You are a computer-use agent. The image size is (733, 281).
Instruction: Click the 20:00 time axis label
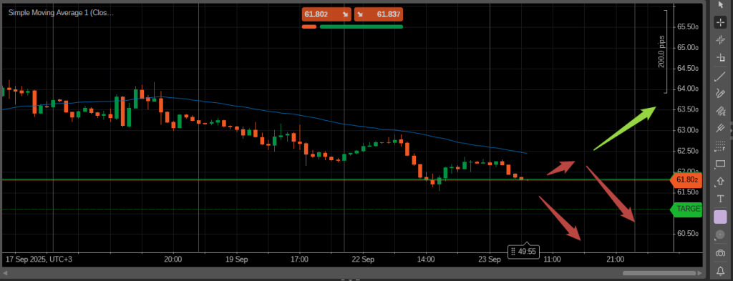[173, 259]
